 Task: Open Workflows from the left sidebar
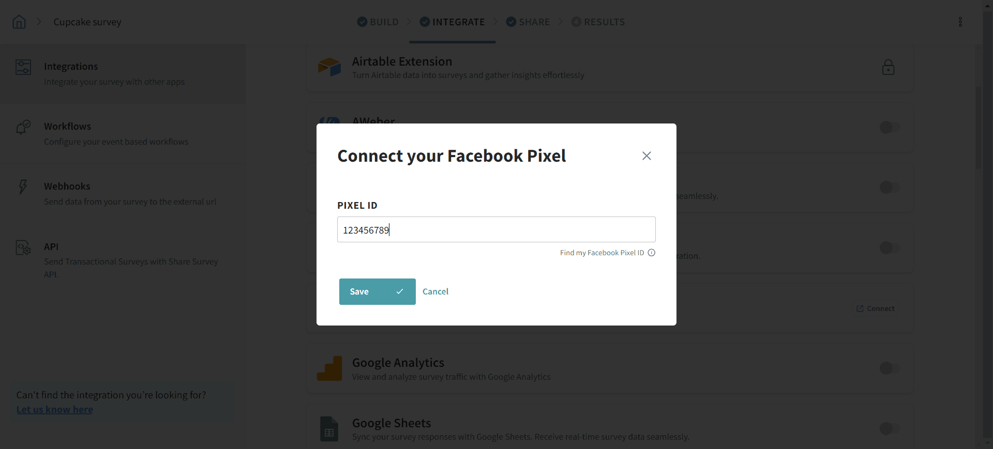click(23, 128)
